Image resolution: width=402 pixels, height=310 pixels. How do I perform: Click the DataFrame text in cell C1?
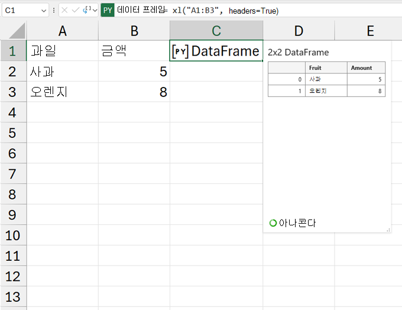click(x=225, y=51)
